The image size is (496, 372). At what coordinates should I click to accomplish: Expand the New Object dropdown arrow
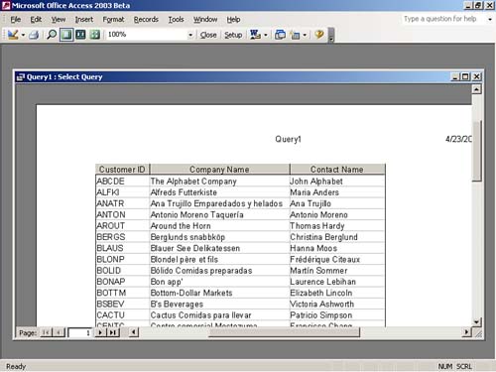(305, 35)
